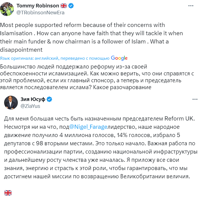Click the Google logo in translation notice
Image resolution: width=200 pixels, height=197 pixels.
(x=119, y=58)
